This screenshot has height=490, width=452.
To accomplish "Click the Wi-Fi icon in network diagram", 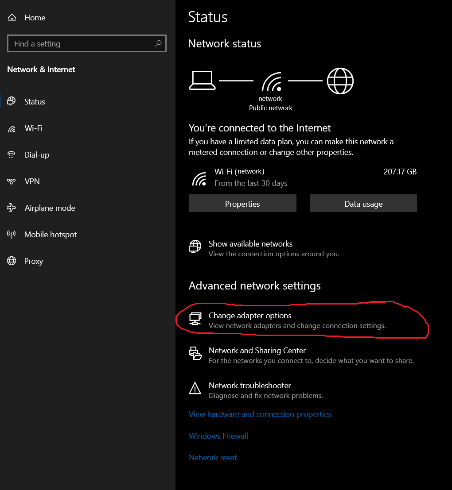I will (272, 81).
